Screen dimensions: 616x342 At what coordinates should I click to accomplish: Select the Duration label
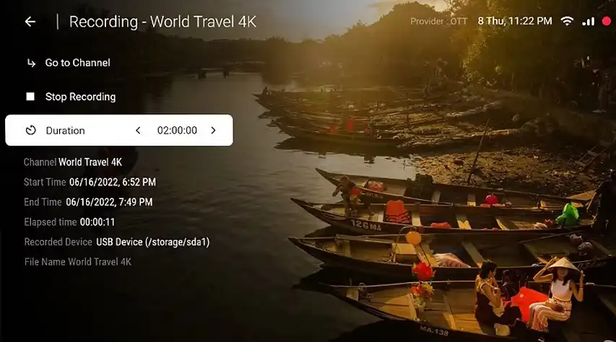click(x=65, y=131)
